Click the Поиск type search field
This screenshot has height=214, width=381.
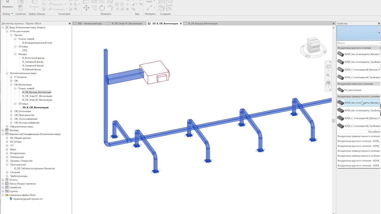click(x=358, y=43)
